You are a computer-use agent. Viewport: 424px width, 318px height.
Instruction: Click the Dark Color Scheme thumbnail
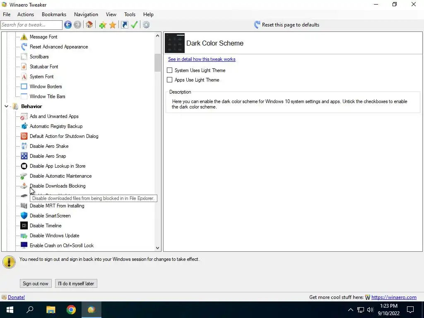tap(175, 43)
